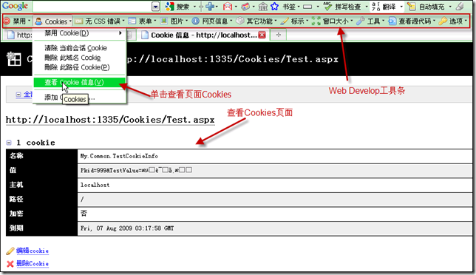Screen dimensions: 476x275
Task: Click the 加密 value 否 cell
Action: click(x=275, y=214)
